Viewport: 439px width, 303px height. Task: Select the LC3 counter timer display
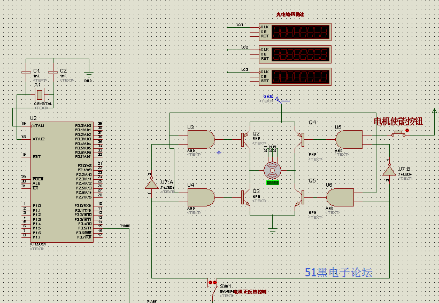coord(295,76)
